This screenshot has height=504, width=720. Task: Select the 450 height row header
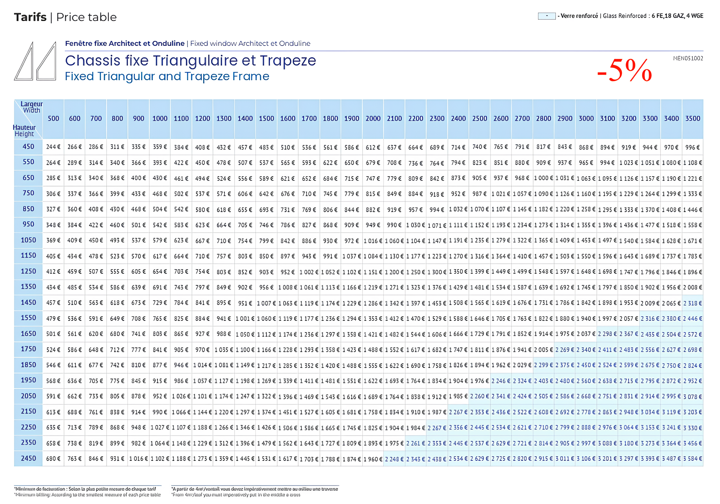click(28, 147)
